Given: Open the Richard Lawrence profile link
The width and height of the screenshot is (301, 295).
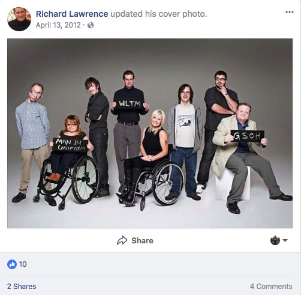Looking at the screenshot, I should click(72, 14).
